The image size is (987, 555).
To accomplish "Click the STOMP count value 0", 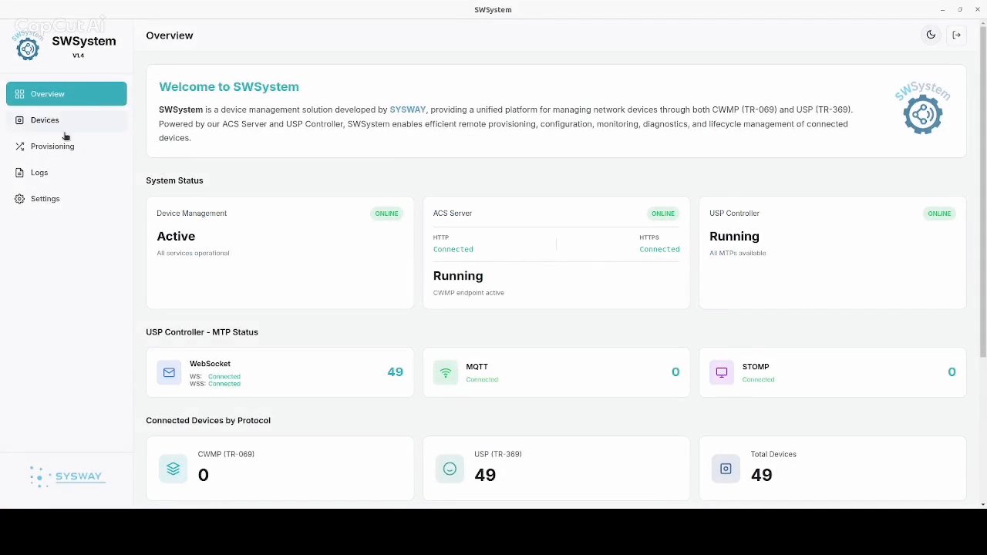I will [x=952, y=372].
